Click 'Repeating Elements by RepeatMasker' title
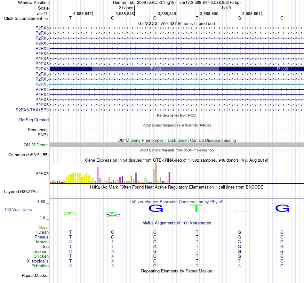This screenshot has width=304, height=283. 177,271
